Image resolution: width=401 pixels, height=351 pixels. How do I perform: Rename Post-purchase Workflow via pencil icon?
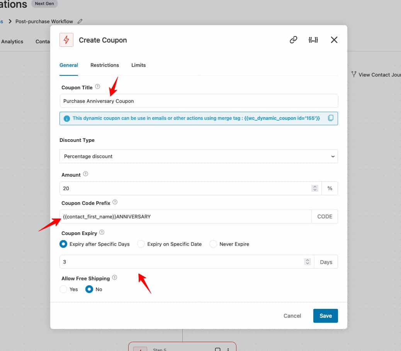tap(80, 21)
